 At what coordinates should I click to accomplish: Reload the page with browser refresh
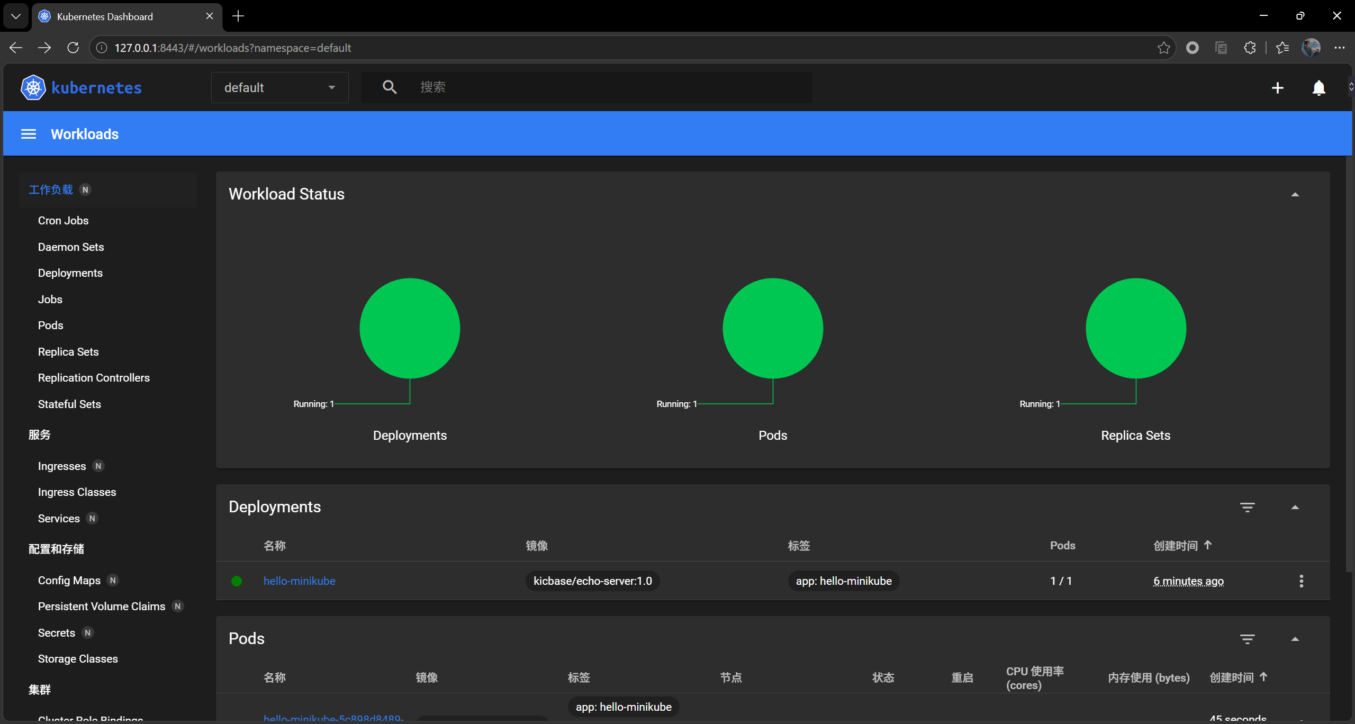coord(73,48)
